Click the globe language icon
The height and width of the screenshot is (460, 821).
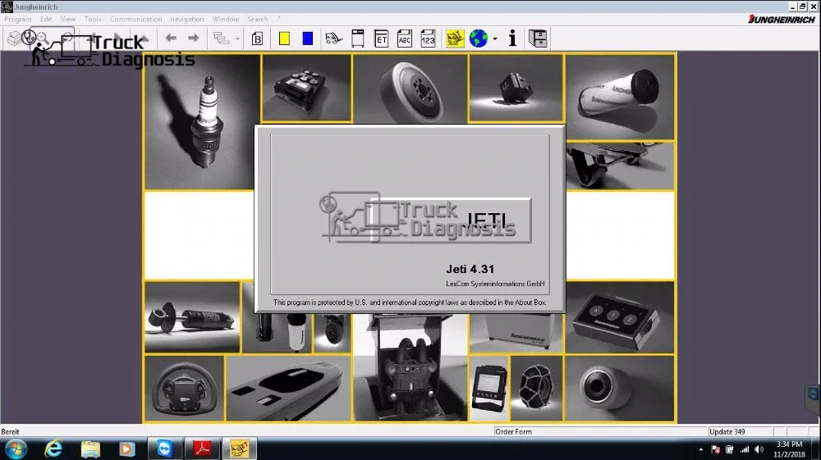[478, 39]
